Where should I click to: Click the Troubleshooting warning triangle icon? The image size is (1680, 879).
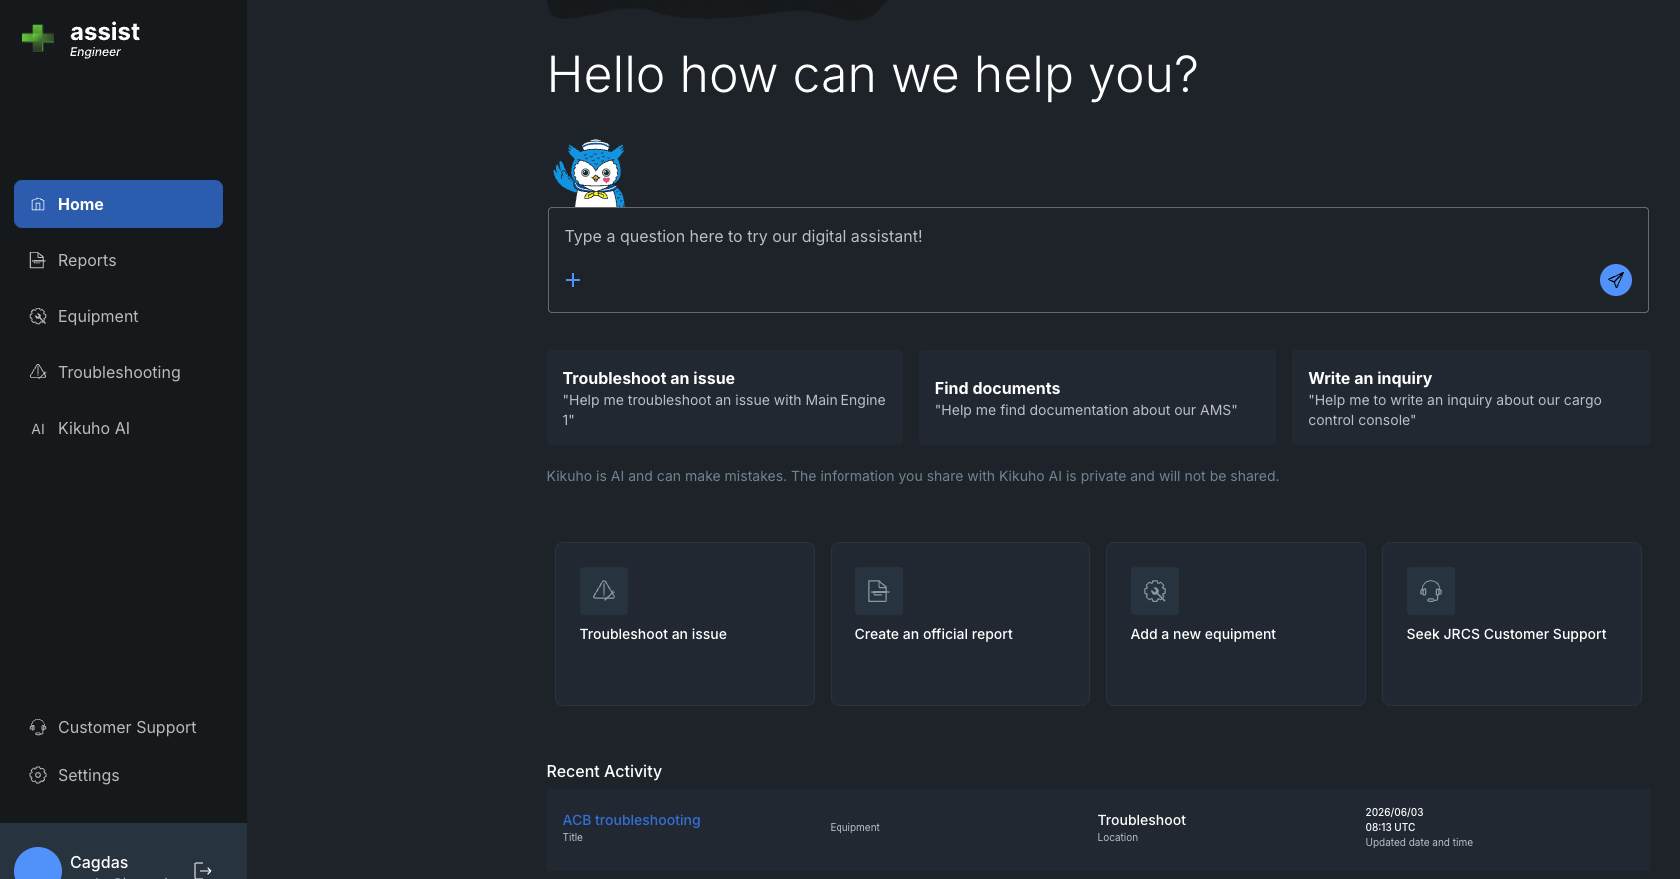[38, 372]
